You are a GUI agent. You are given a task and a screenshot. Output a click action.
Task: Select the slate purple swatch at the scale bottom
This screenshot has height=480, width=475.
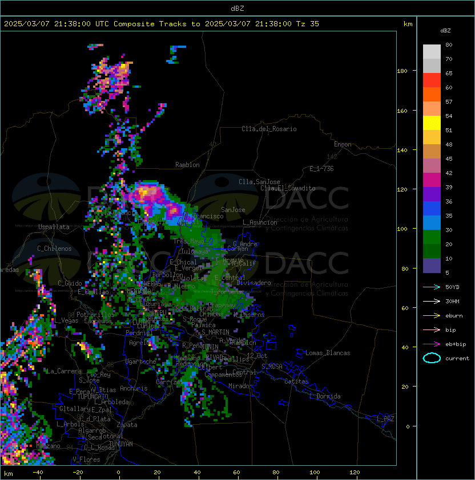click(x=432, y=266)
